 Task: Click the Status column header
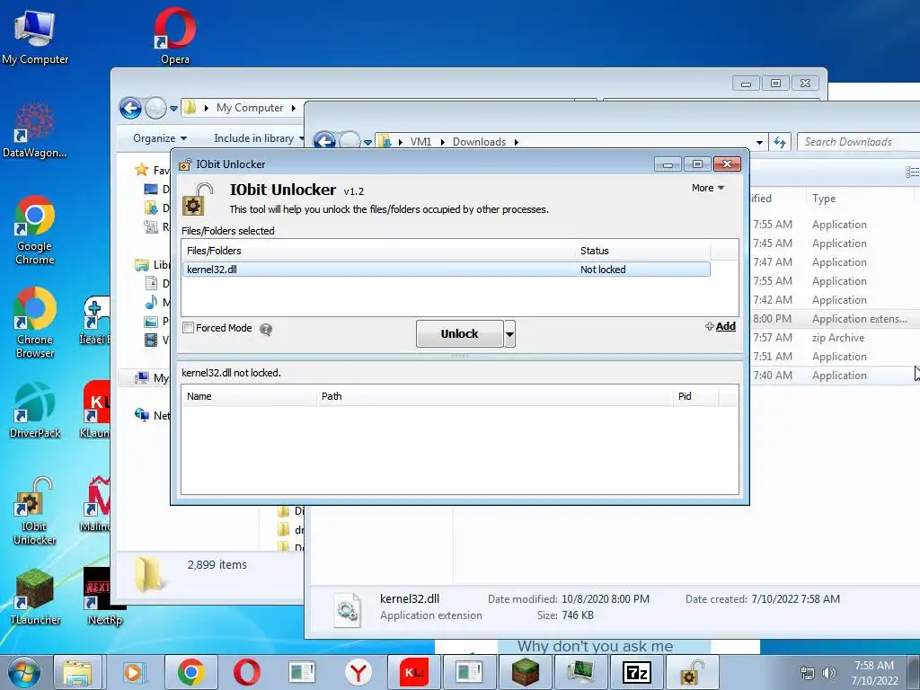pyautogui.click(x=643, y=251)
